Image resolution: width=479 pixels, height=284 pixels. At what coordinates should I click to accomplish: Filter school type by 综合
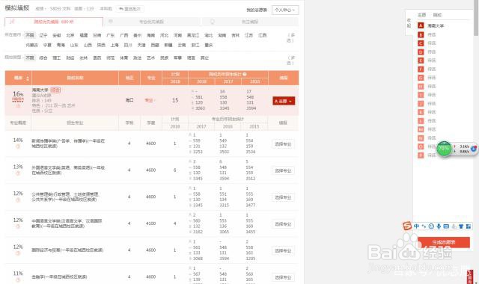(x=43, y=58)
